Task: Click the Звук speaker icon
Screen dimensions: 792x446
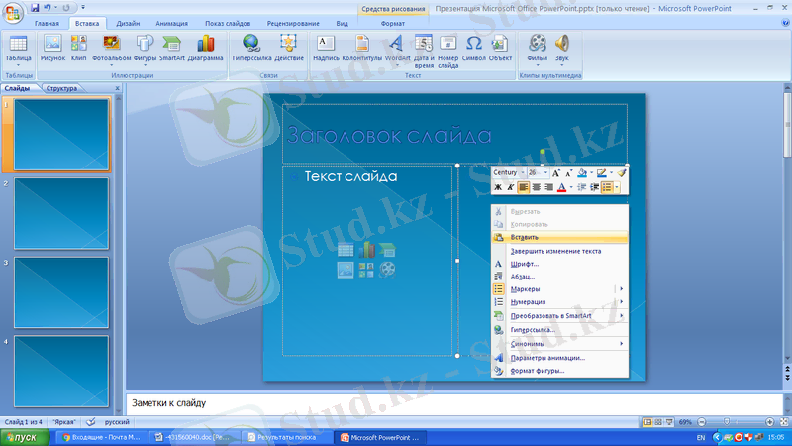Action: pyautogui.click(x=562, y=46)
